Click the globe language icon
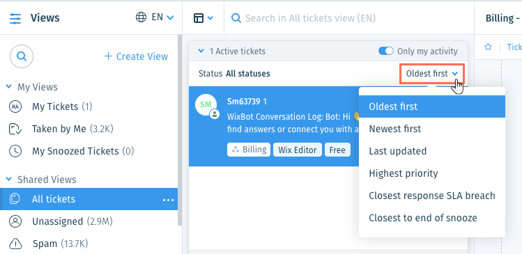Viewport: 522px width, 254px height. point(141,17)
